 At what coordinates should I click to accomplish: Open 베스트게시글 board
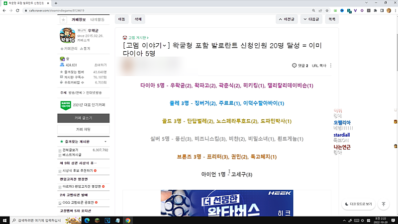coord(72,155)
